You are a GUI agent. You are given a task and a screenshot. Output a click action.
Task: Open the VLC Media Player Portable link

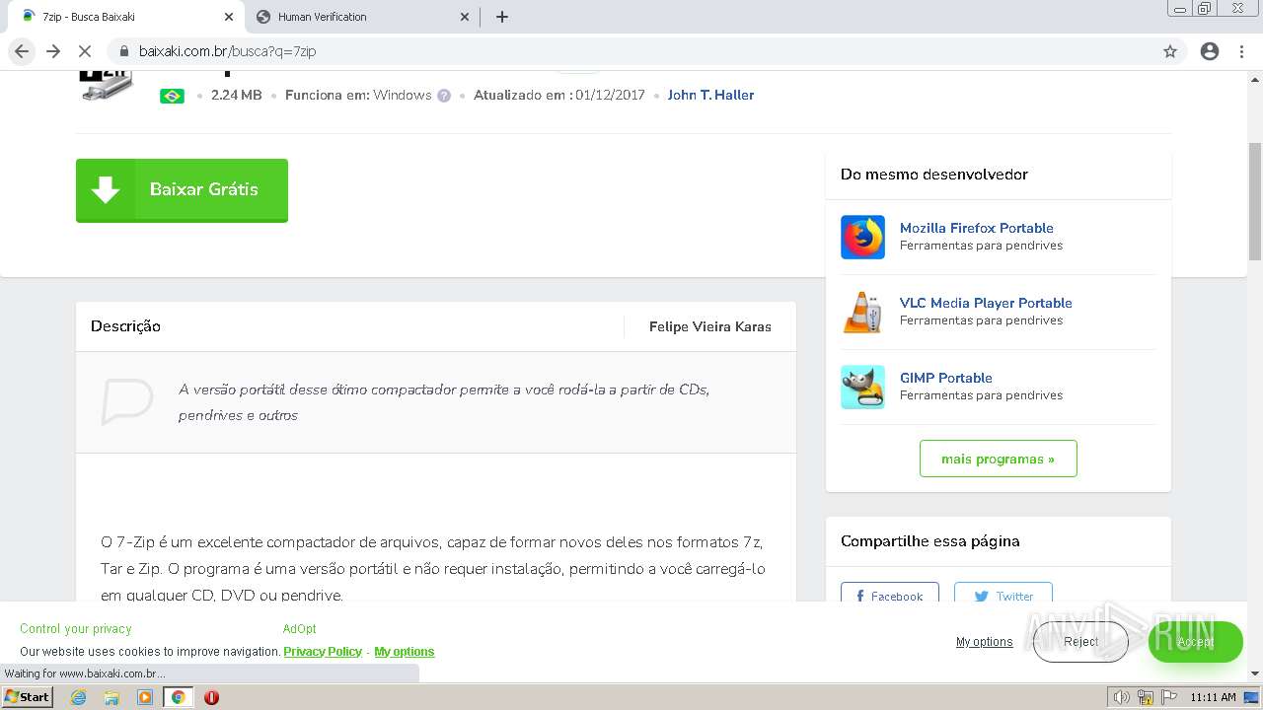(x=986, y=303)
